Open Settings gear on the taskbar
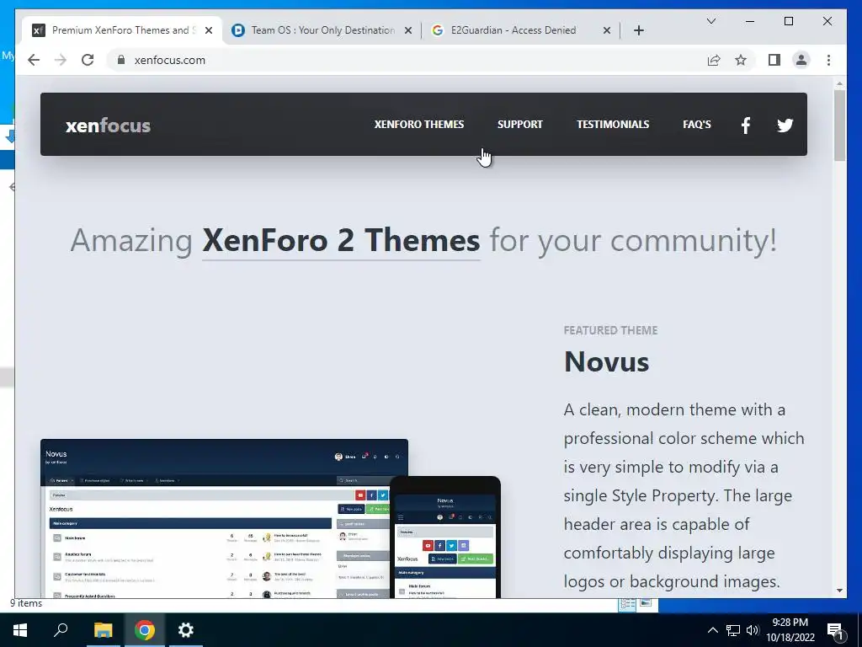Screen dimensions: 862x647 186,630
